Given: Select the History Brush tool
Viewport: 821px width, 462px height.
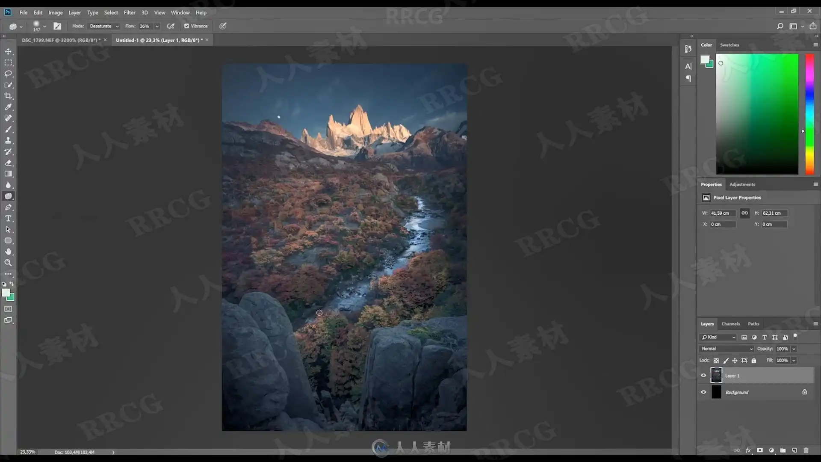Looking at the screenshot, I should (x=8, y=151).
